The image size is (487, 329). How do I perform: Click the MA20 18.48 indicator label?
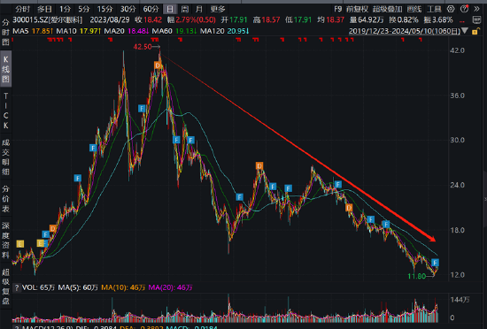coord(127,31)
